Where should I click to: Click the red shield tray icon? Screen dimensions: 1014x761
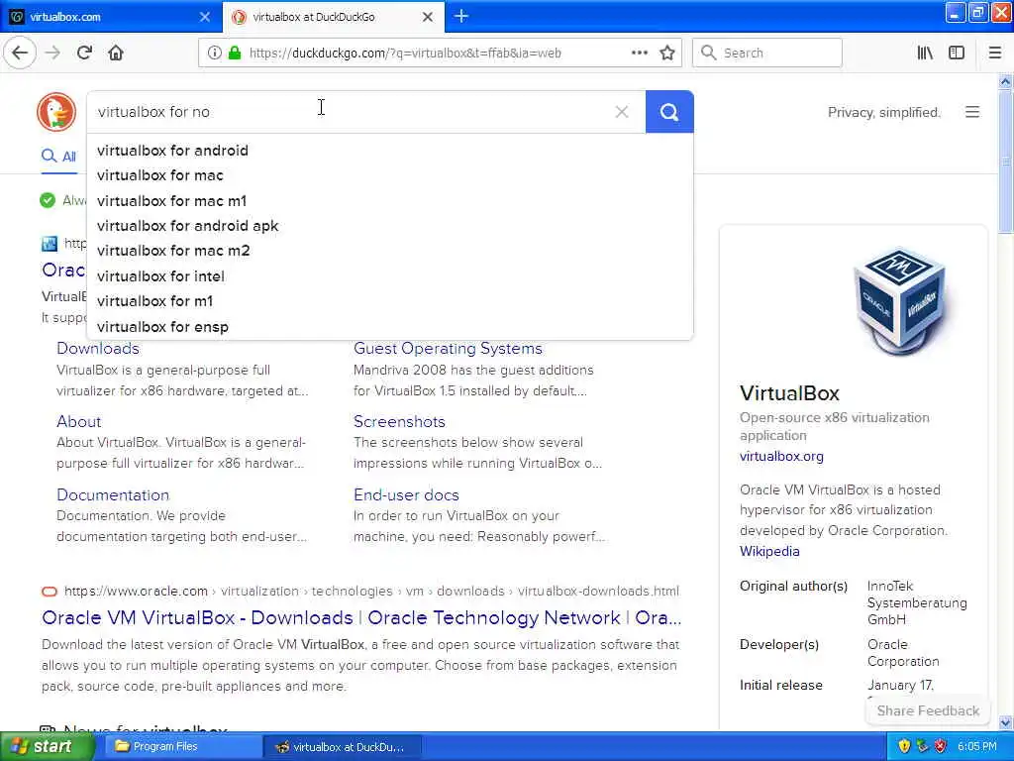click(941, 746)
